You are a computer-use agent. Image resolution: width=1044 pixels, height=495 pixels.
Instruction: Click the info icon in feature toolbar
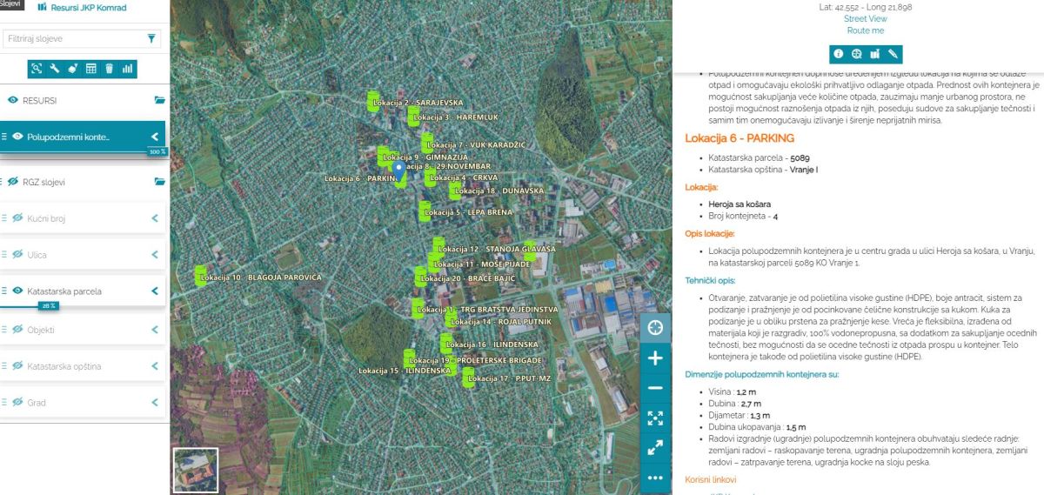click(839, 54)
